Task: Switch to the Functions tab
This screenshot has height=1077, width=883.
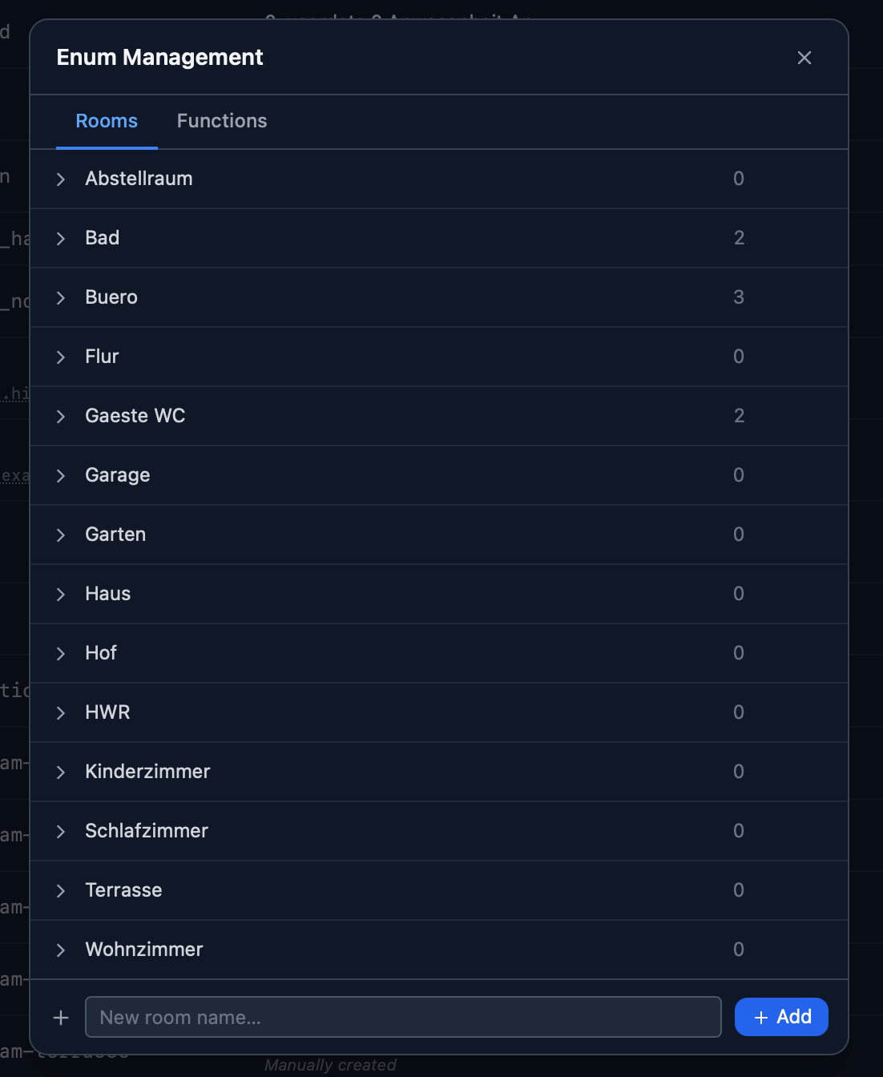Action: click(222, 121)
